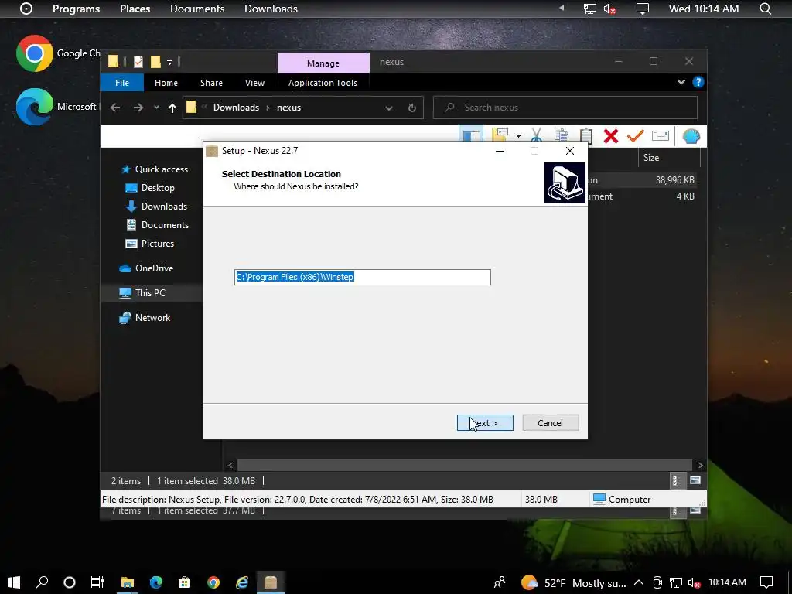This screenshot has width=792, height=594.
Task: Open Pictures in the navigation pane
Action: tap(158, 244)
